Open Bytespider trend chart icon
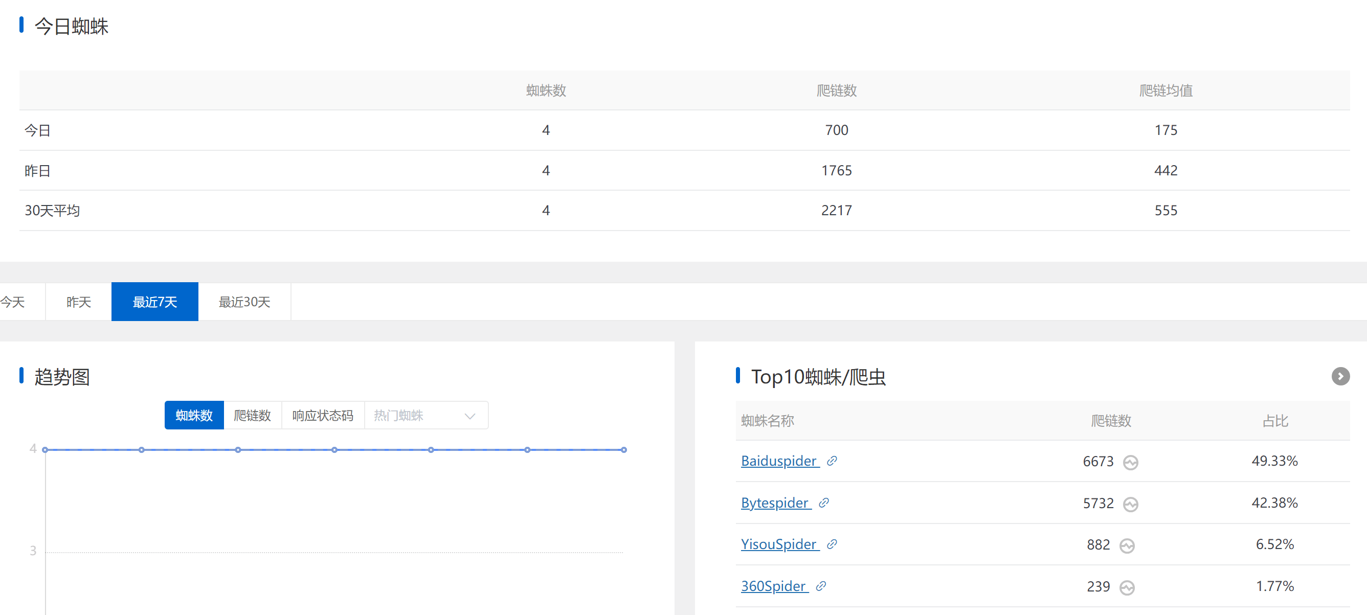Viewport: 1367px width, 615px height. pyautogui.click(x=1130, y=504)
